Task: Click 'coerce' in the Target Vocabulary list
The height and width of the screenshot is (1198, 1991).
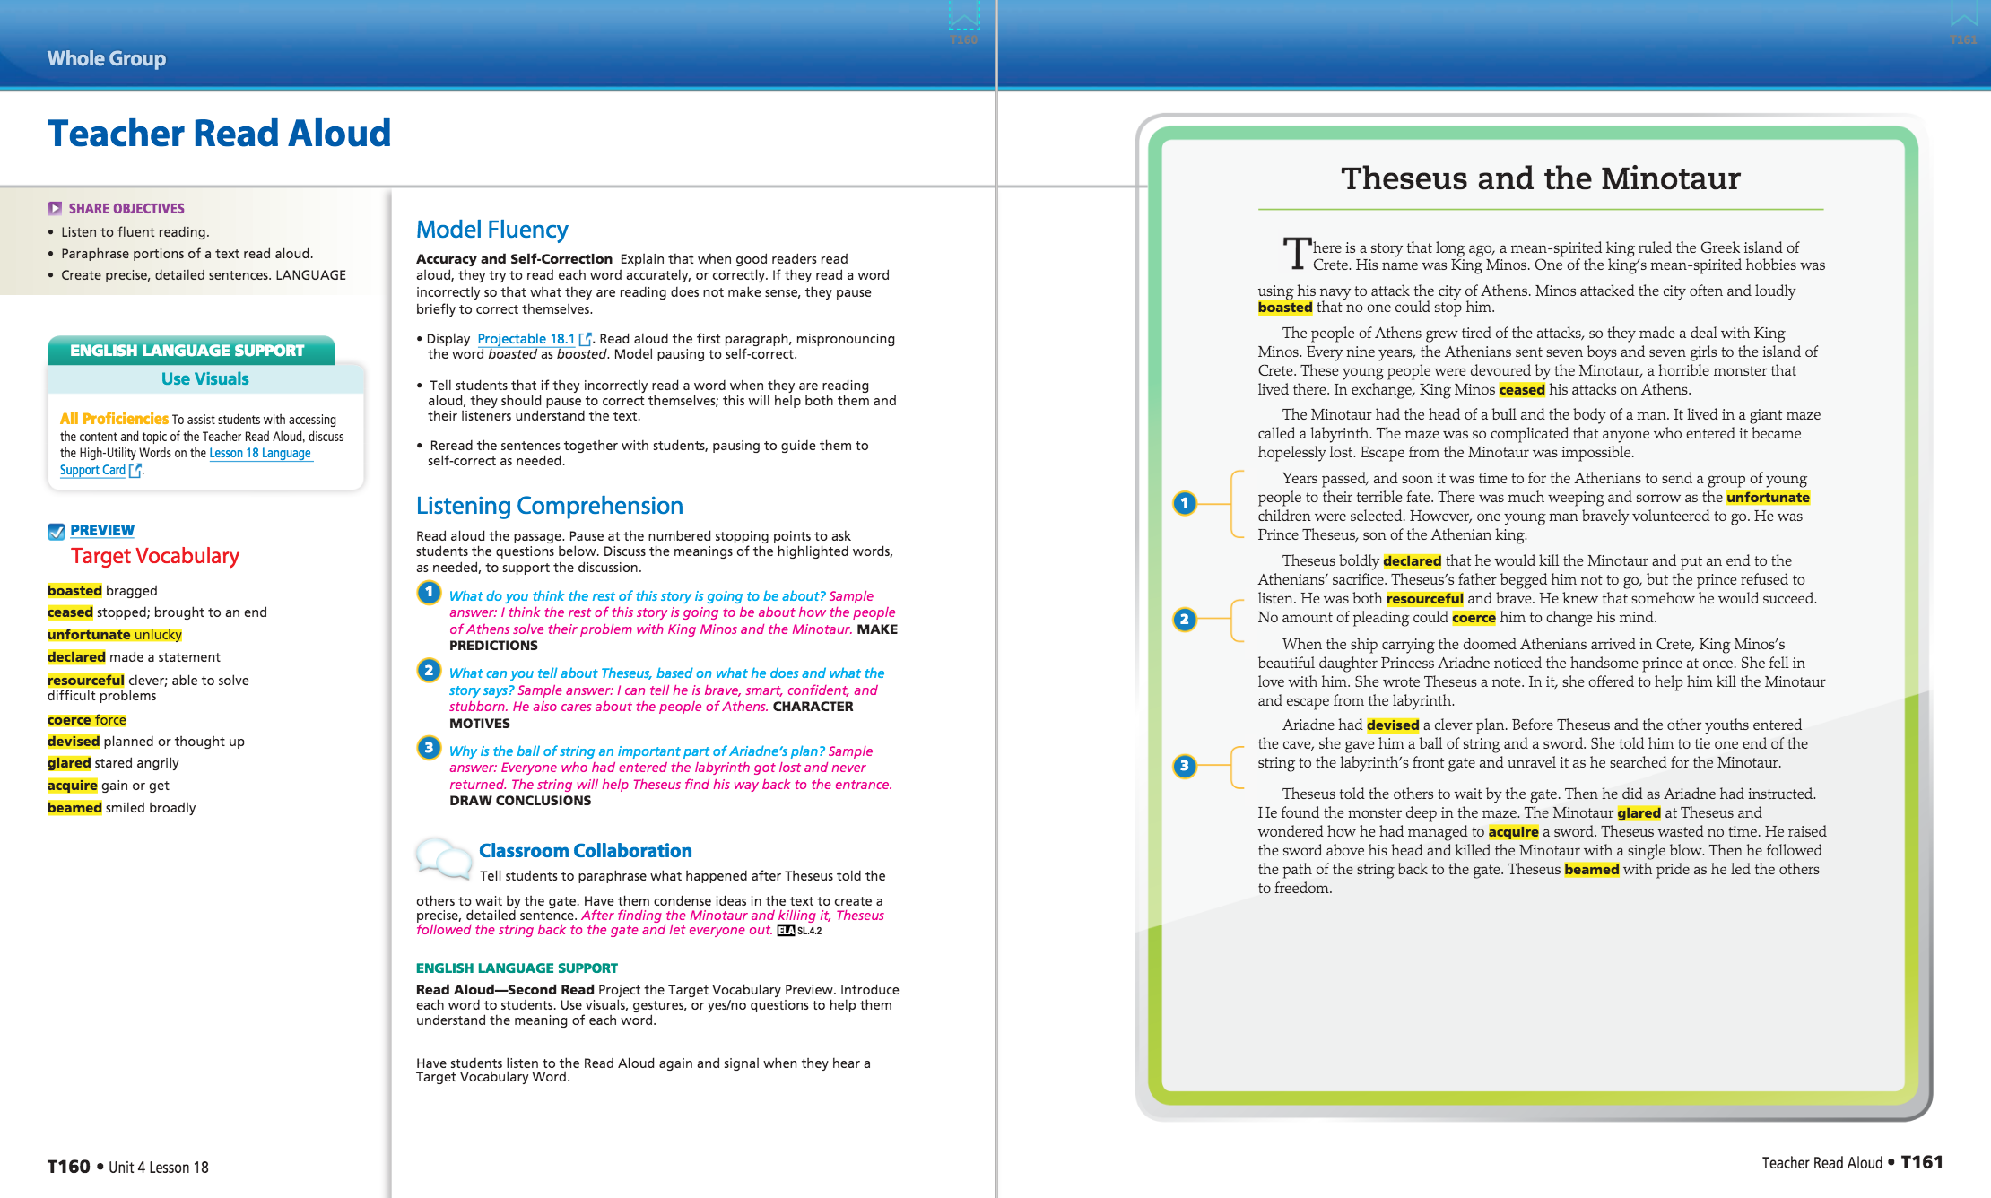Action: coord(69,720)
